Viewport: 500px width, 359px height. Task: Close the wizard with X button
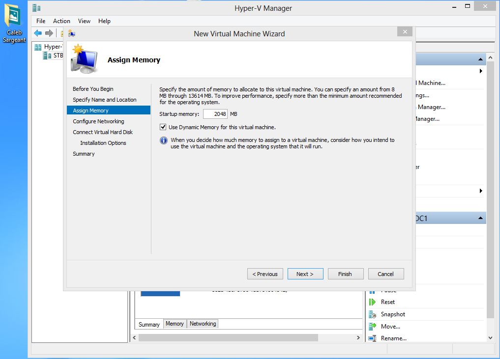click(405, 32)
